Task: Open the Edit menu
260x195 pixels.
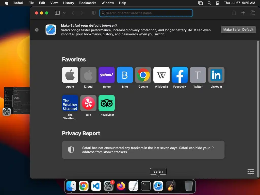Action: [x=42, y=3]
